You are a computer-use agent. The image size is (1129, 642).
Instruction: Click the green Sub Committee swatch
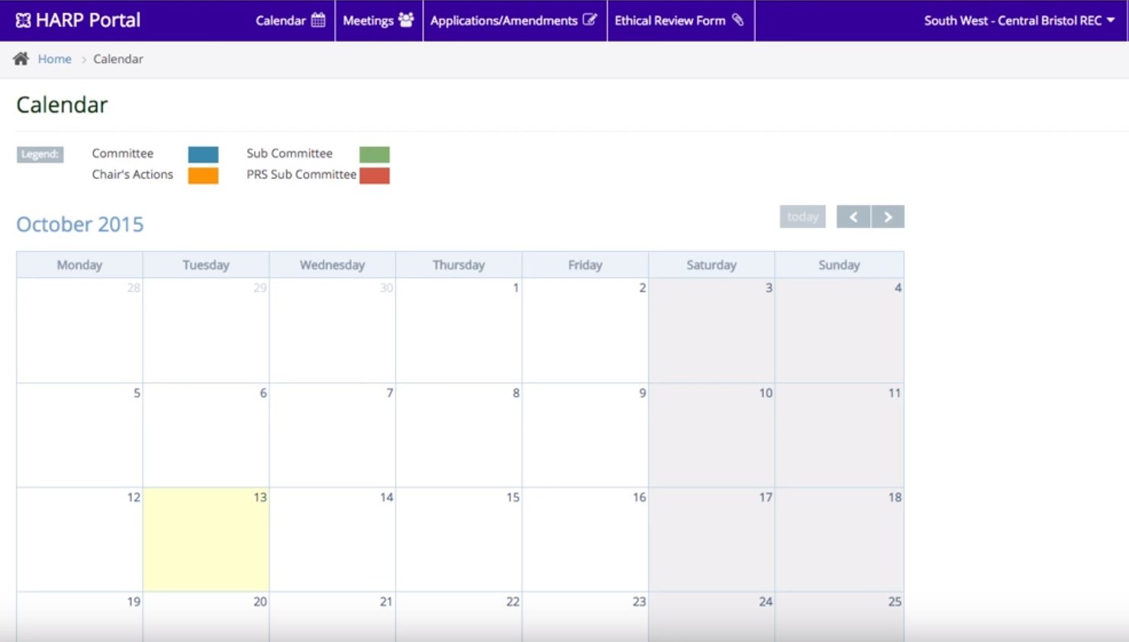pyautogui.click(x=375, y=154)
